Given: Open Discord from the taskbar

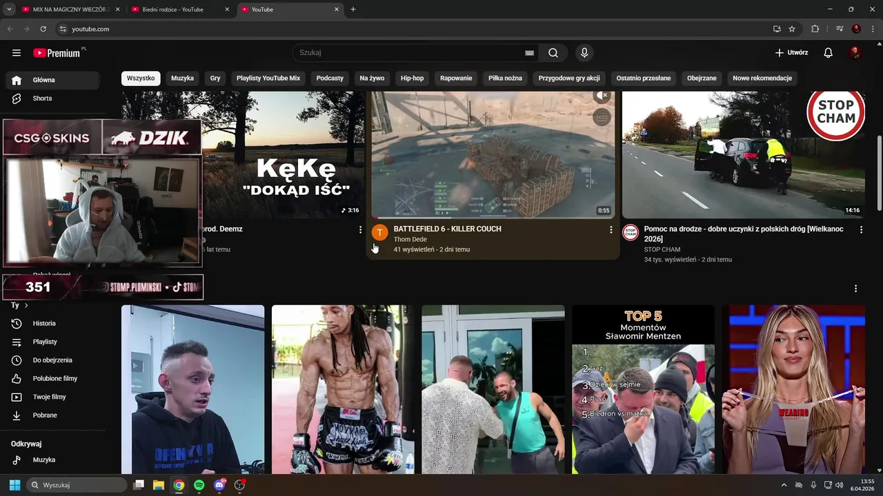Looking at the screenshot, I should [219, 485].
